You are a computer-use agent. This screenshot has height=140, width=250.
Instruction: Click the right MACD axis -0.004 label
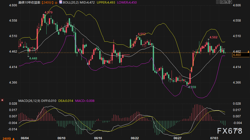[238, 123]
